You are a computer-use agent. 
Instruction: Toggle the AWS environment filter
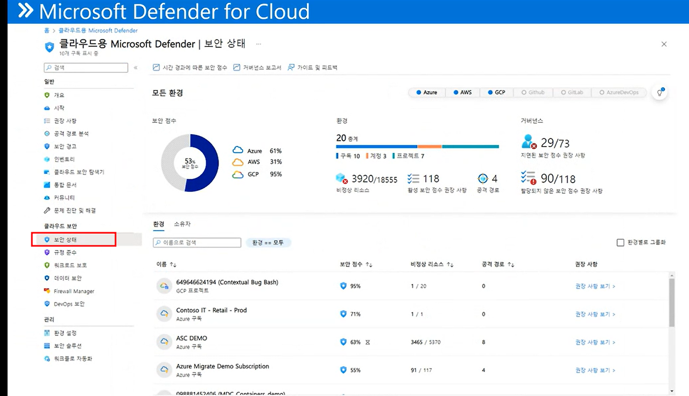[462, 93]
